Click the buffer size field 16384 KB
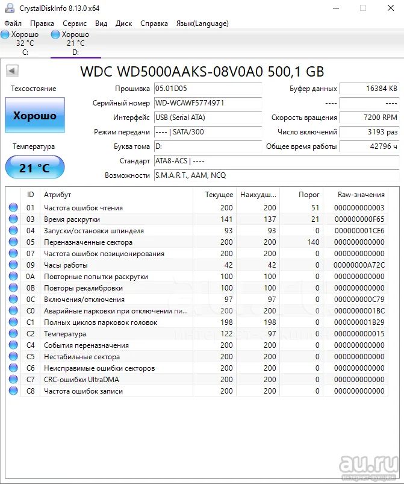This screenshot has height=484, width=404. tap(369, 89)
